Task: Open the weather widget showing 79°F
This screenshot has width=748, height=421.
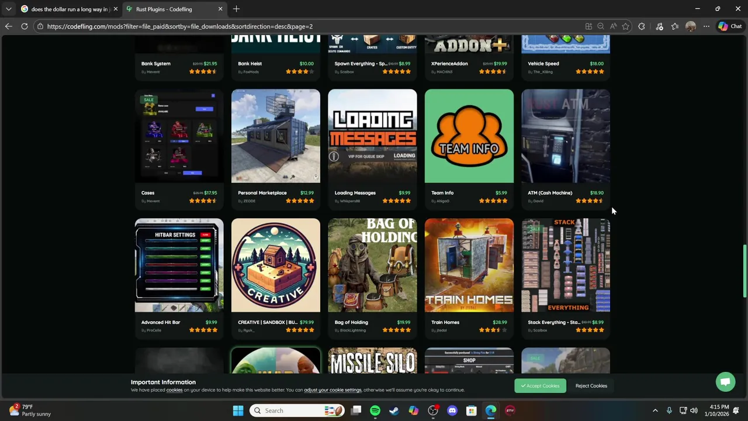Action: [30, 410]
